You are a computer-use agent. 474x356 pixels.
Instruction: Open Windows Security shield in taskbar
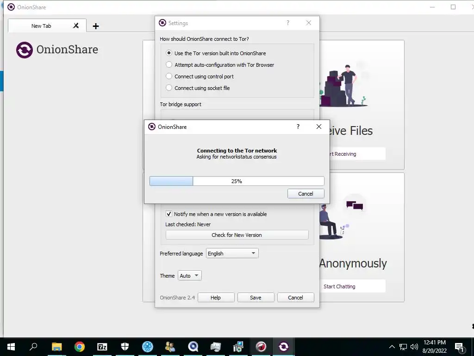[x=125, y=346]
